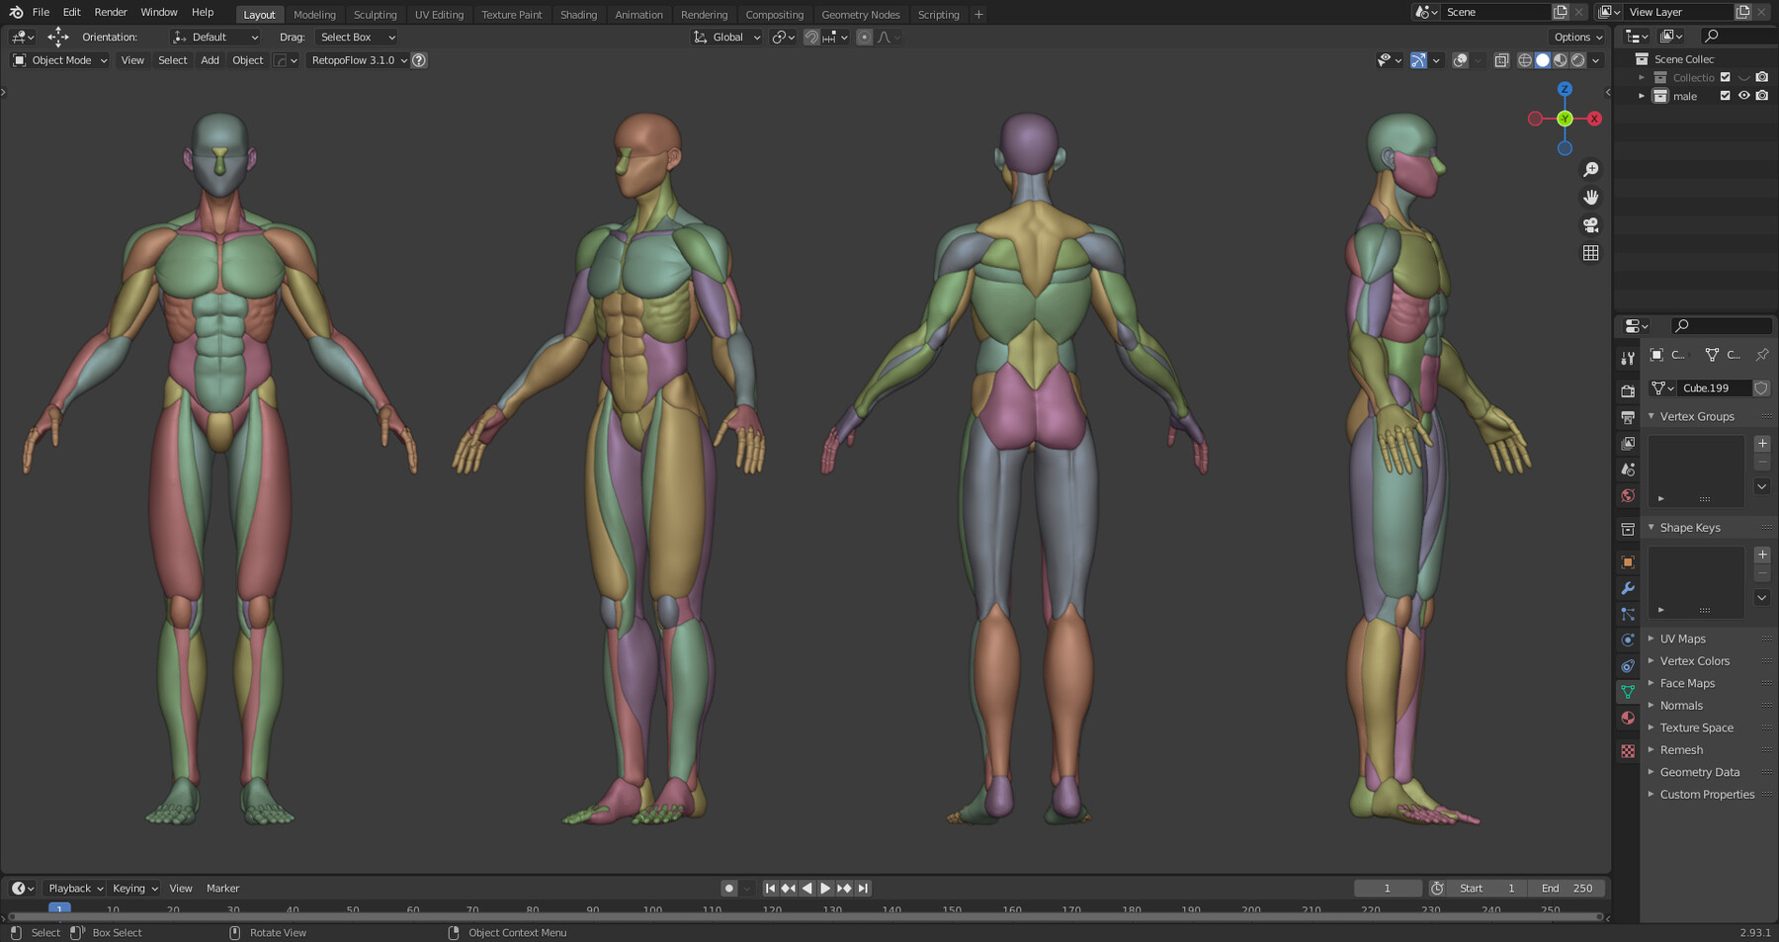Toggle Collection exclude checkbox in outliner

(x=1726, y=77)
